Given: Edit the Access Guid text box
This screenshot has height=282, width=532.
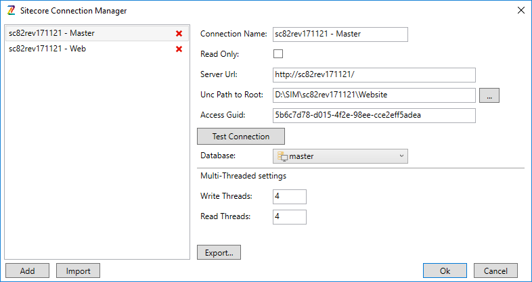Looking at the screenshot, I should pos(374,116).
